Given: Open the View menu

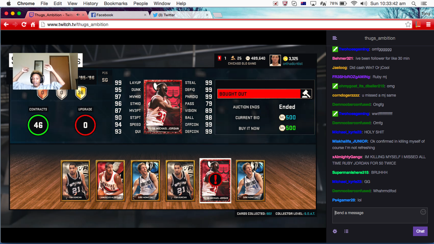Looking at the screenshot, I should click(x=72, y=4).
